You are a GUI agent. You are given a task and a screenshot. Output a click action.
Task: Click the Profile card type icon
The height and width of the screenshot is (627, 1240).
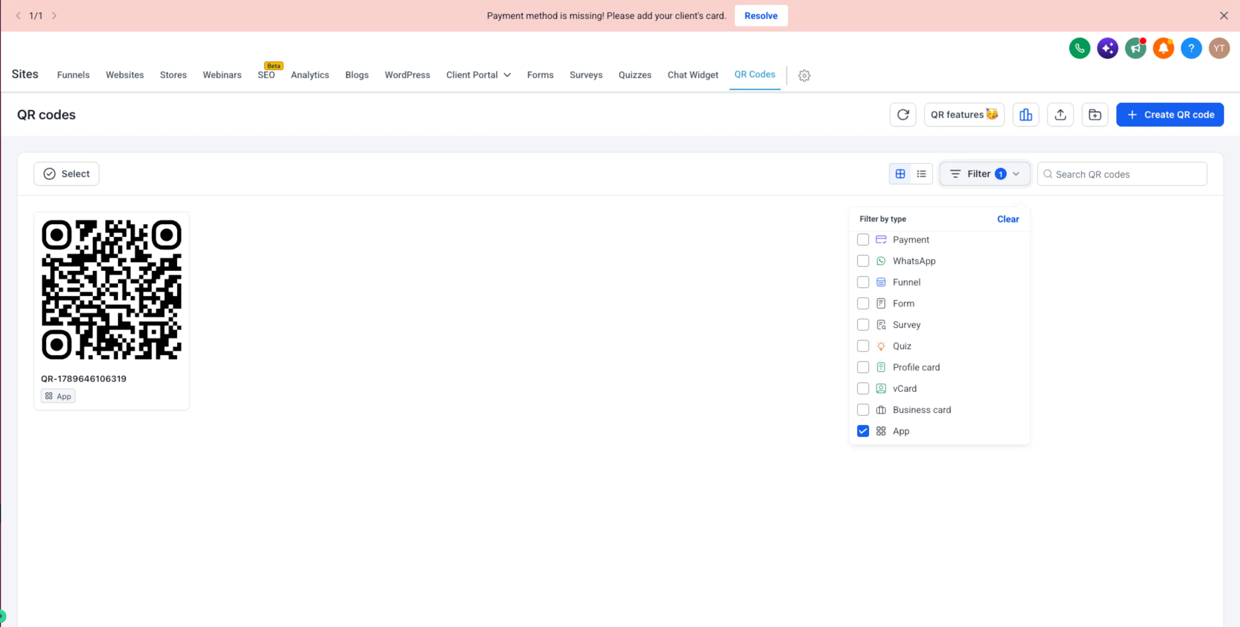point(880,367)
